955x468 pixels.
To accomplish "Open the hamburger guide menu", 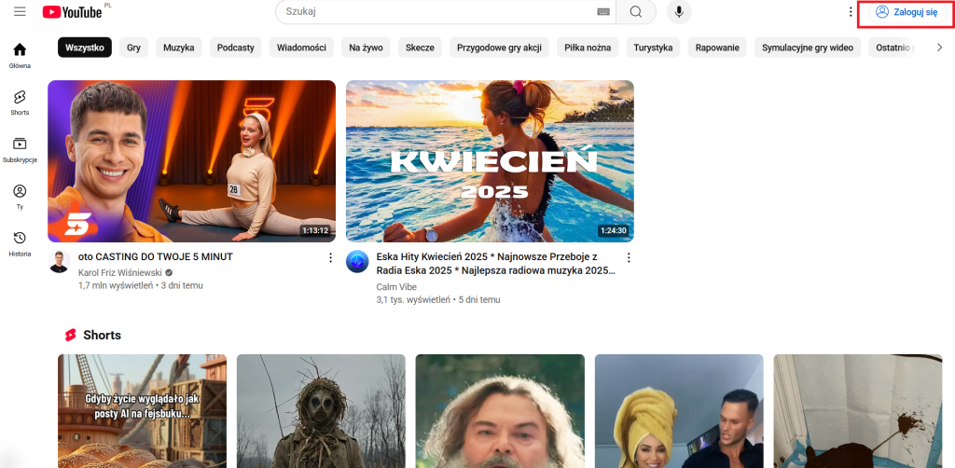I will [21, 11].
